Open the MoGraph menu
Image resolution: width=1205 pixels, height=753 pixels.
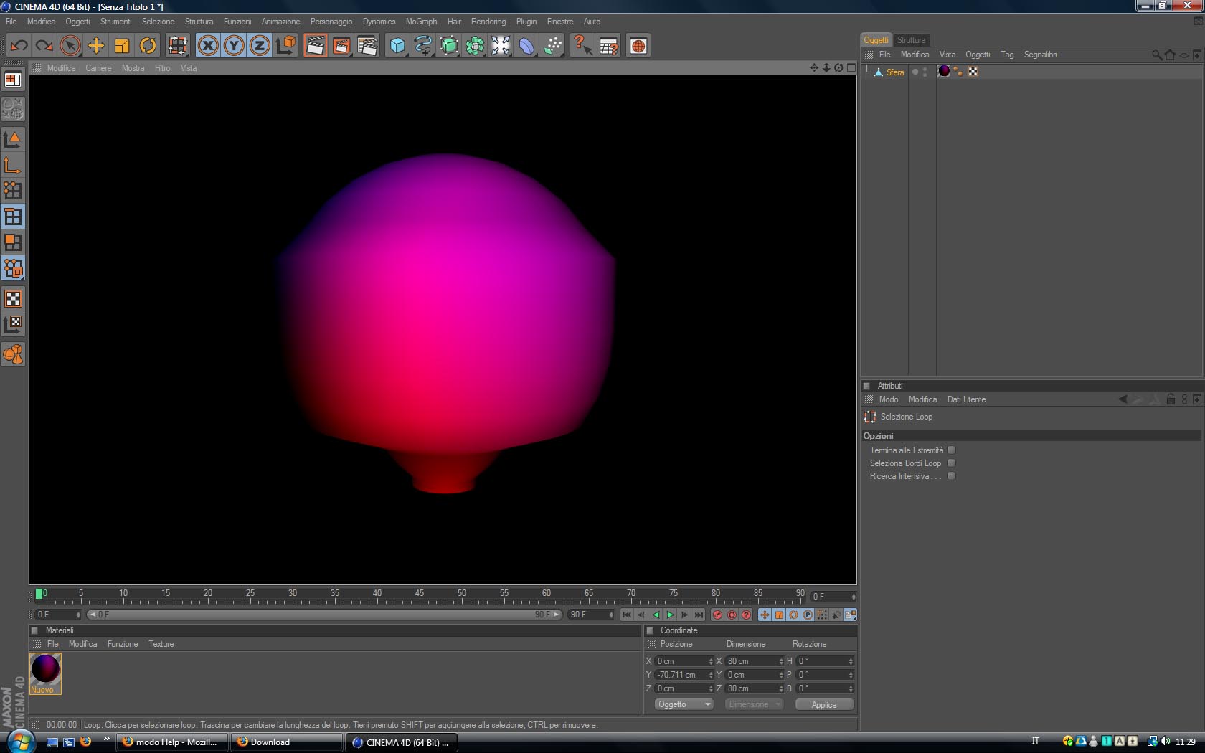click(421, 22)
